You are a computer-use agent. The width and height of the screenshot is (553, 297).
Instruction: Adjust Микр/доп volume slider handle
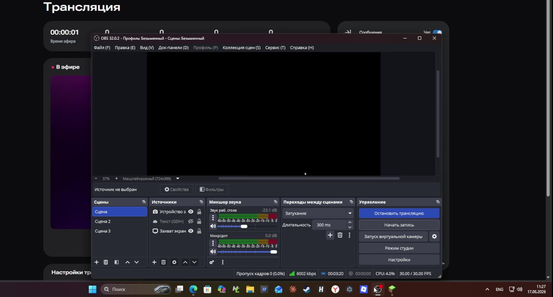click(274, 252)
